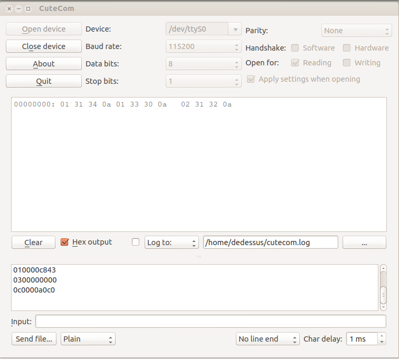Decrease the Char delay spinner value
This screenshot has height=359, width=399.
pyautogui.click(x=382, y=342)
